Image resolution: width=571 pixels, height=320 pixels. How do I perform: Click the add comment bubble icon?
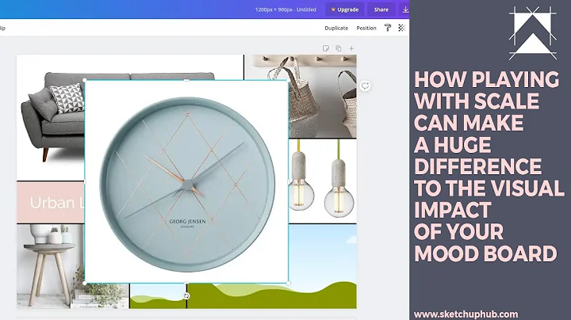click(x=365, y=86)
